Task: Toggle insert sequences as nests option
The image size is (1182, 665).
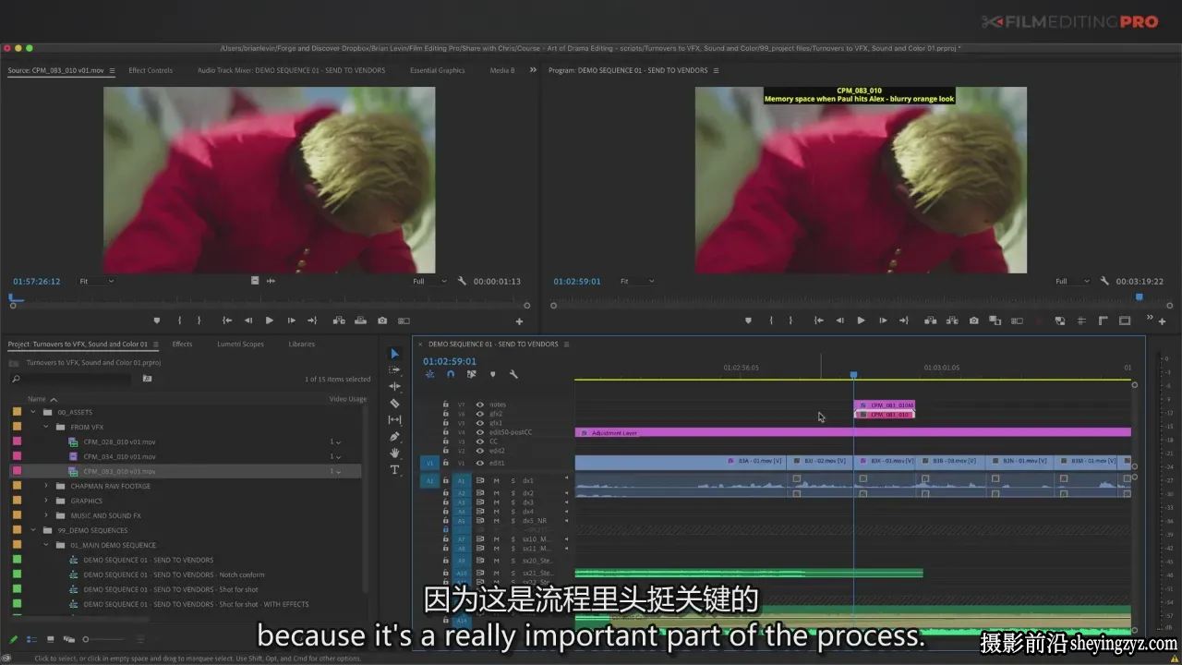Action: pyautogui.click(x=429, y=374)
